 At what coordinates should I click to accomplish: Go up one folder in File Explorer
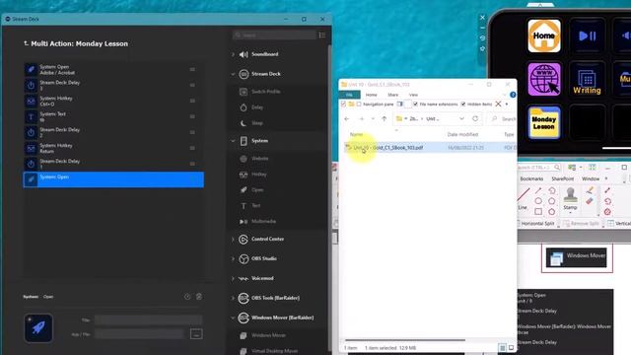(x=384, y=118)
